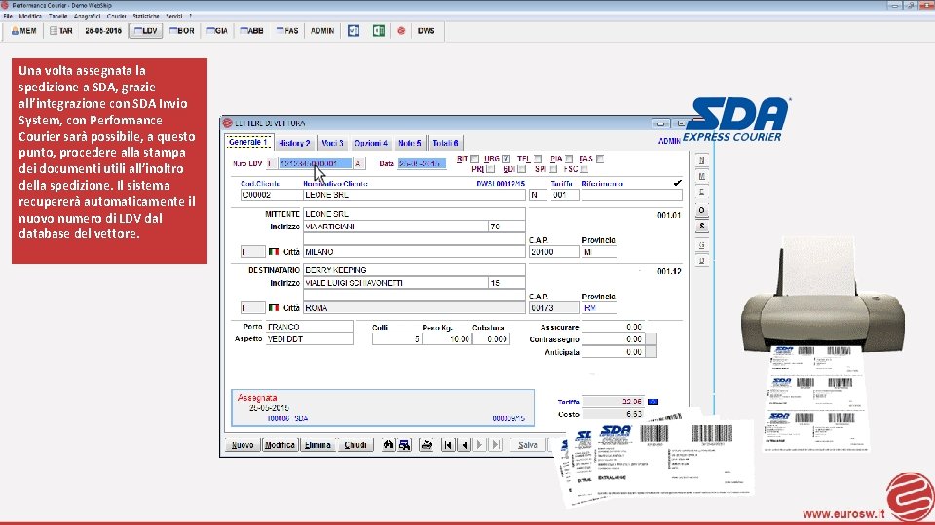This screenshot has width=935, height=525.
Task: Click the S side button in LDV window
Action: pos(702,227)
